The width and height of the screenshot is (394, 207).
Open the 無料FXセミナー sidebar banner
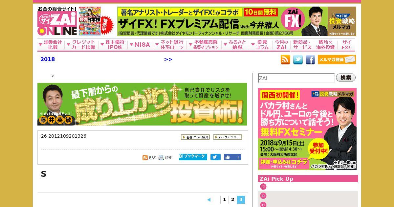coord(307,129)
